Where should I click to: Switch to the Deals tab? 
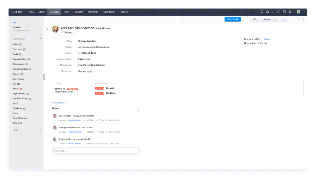66,12
